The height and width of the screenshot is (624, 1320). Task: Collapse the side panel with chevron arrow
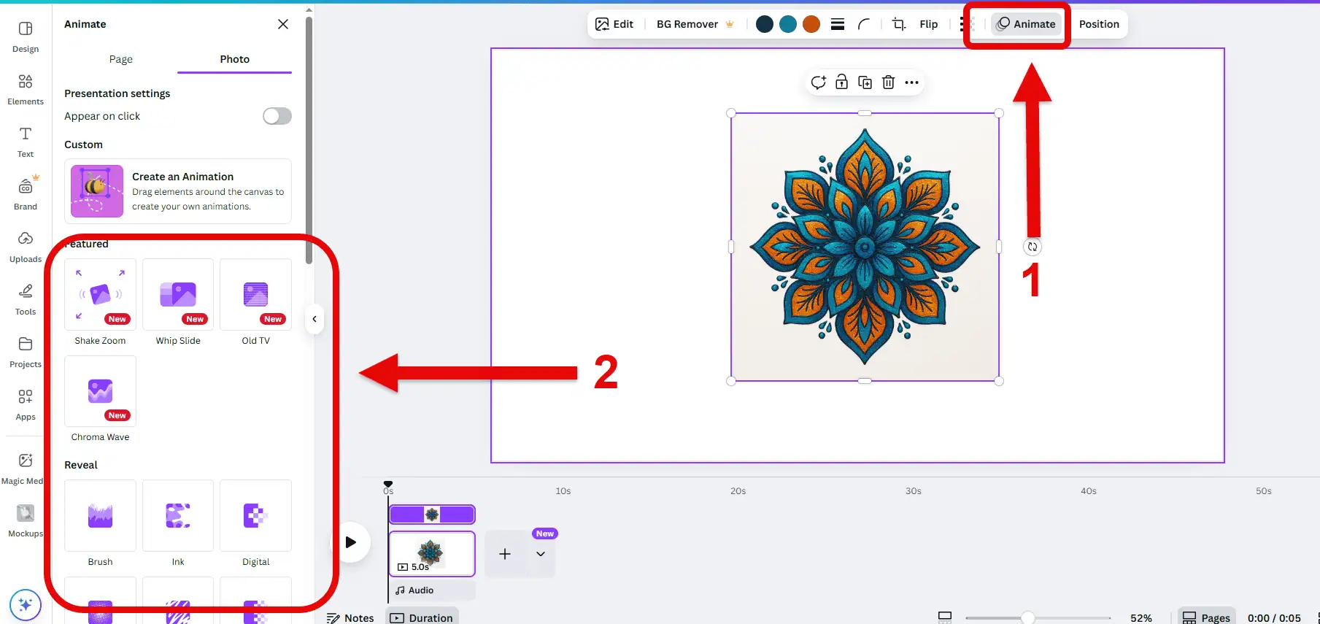click(314, 319)
